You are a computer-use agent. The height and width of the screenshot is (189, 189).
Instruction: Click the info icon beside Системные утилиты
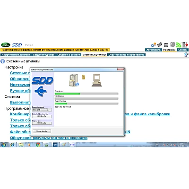(x=3, y=61)
